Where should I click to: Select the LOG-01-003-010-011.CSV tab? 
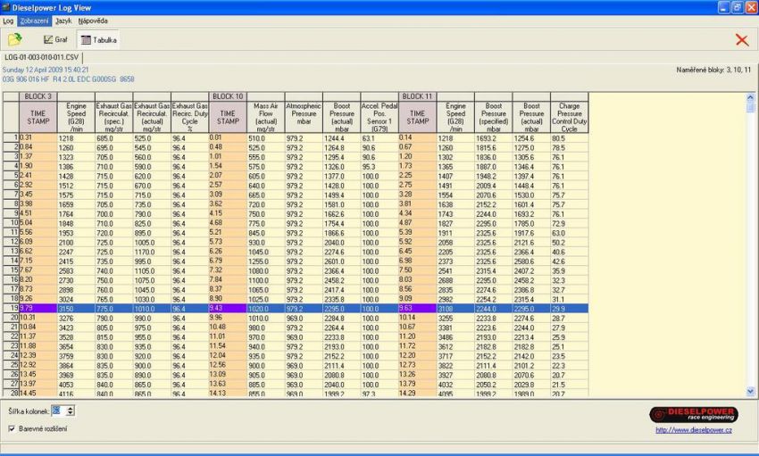click(x=42, y=57)
